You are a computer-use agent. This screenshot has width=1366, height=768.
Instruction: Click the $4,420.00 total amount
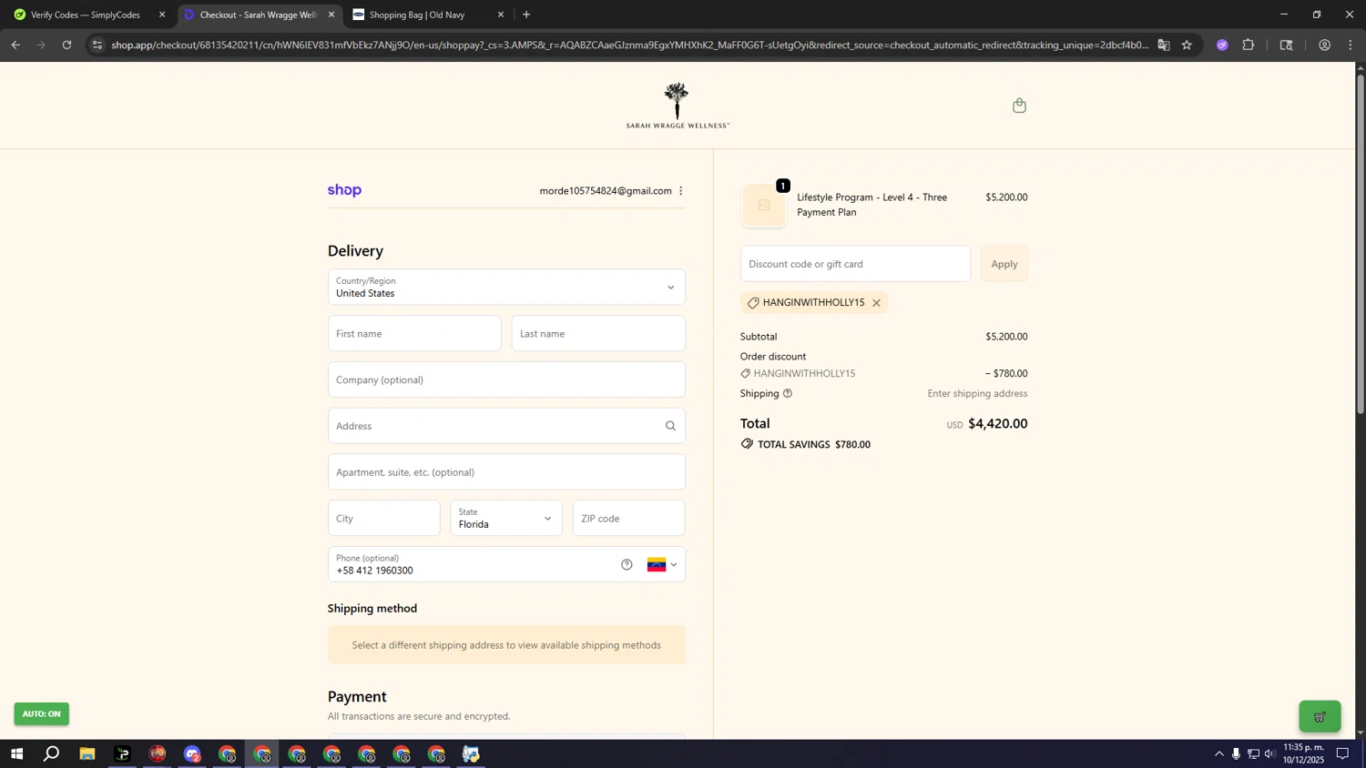pos(997,424)
